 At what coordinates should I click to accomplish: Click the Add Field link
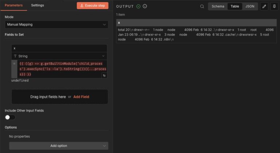(81, 97)
